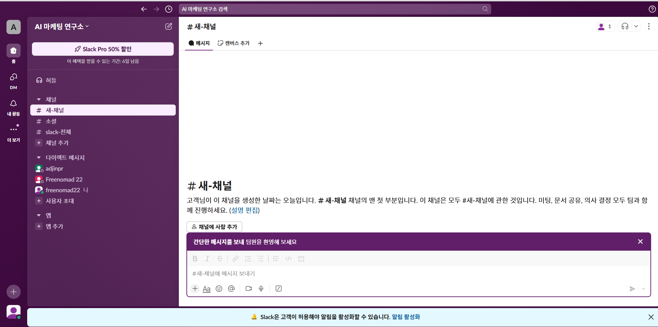Click 사용자 초대

(103, 201)
